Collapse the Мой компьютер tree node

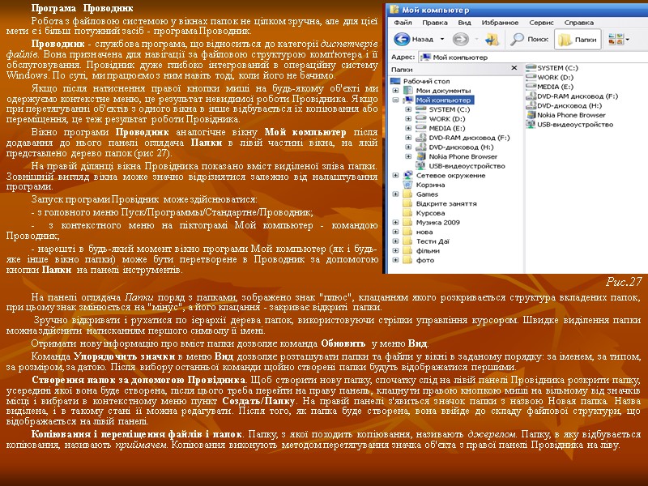[x=395, y=100]
